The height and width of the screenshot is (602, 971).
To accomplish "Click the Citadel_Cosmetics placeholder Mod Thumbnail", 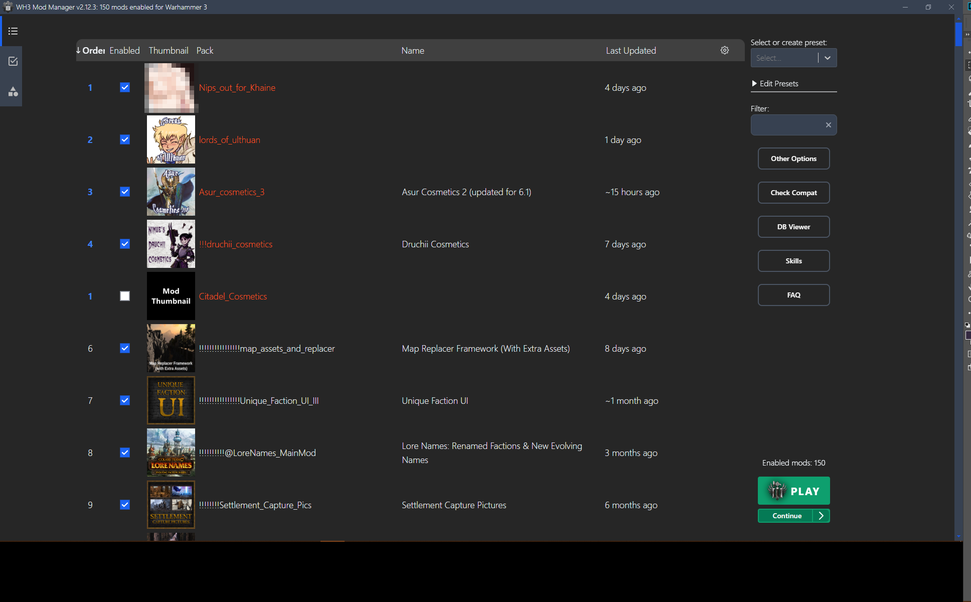I will point(171,296).
